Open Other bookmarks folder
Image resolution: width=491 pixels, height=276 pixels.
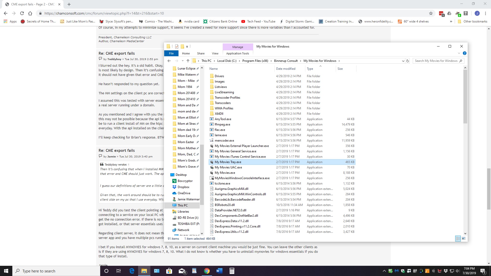472,21
